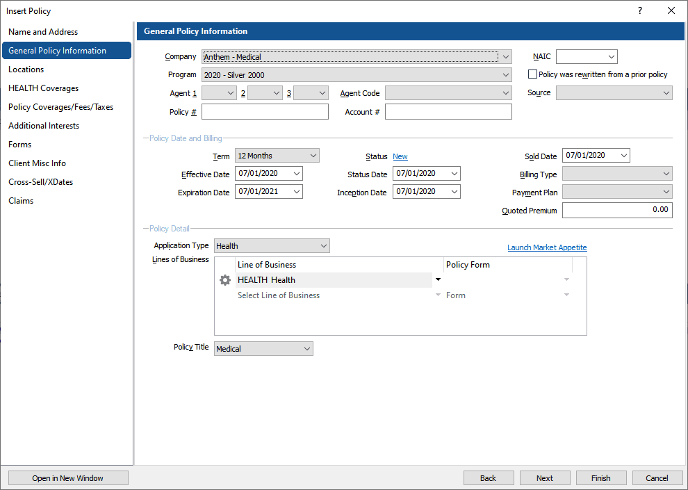This screenshot has width=688, height=490.
Task: Open the Payment Plan dropdown
Action: [666, 192]
